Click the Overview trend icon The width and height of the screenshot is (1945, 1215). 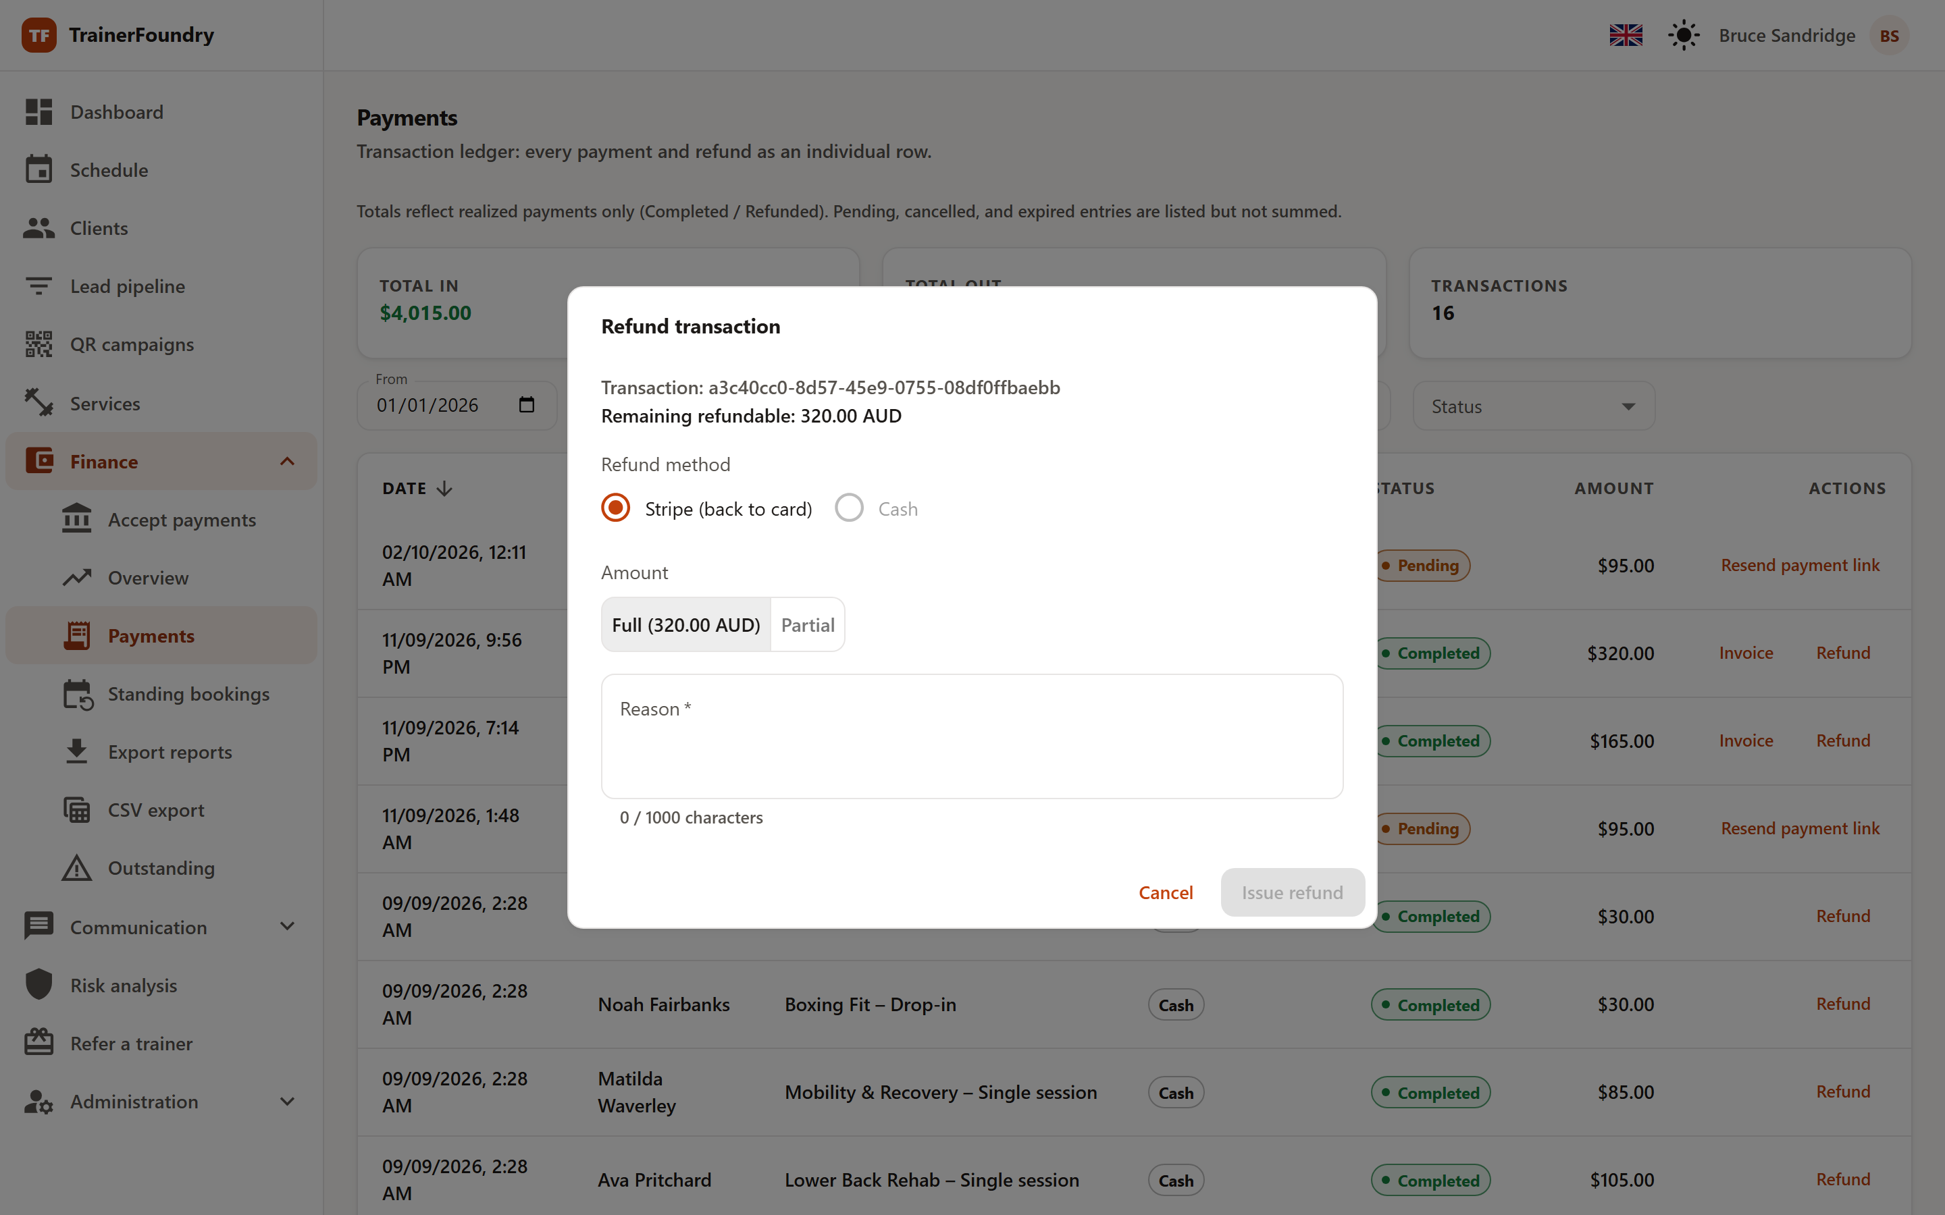coord(77,578)
